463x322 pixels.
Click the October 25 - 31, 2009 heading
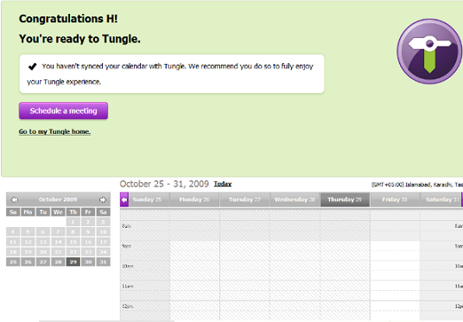coord(164,184)
